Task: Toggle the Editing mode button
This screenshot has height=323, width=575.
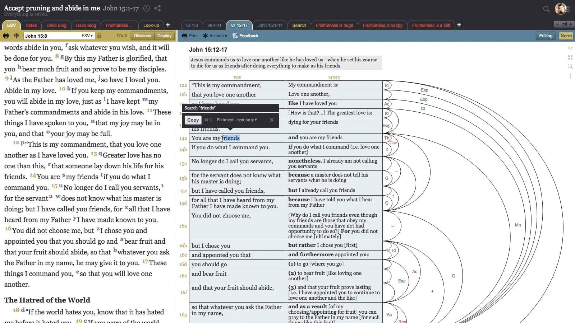Action: 546,36
